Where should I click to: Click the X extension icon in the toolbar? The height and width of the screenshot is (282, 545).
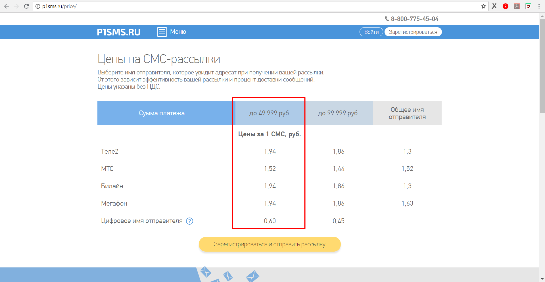pos(494,6)
